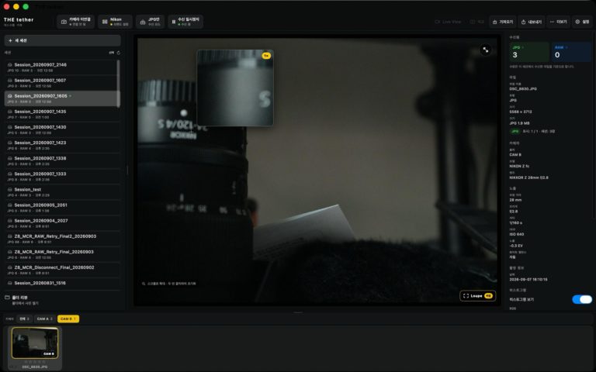The height and width of the screenshot is (372, 596).
Task: Click the -0.3 EV exposure value
Action: coord(516,246)
